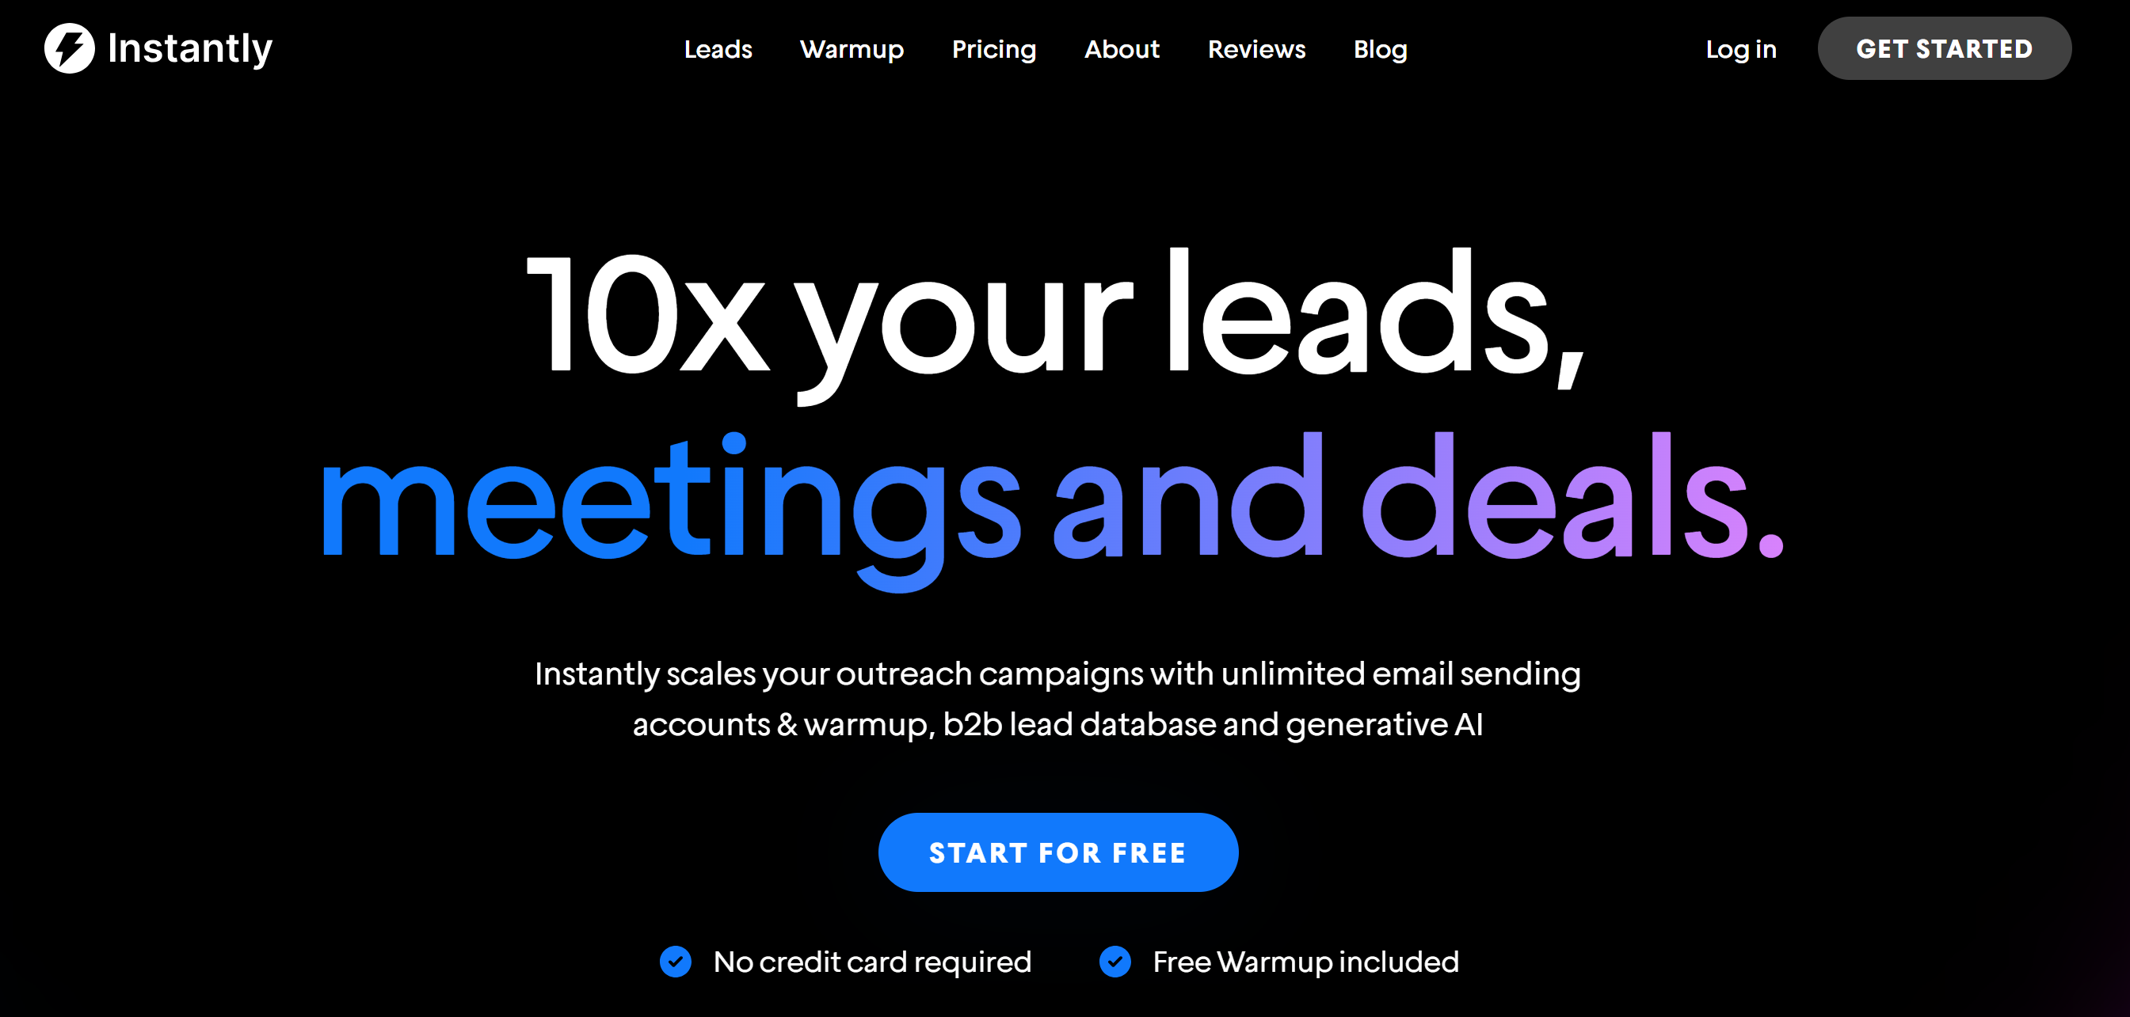The width and height of the screenshot is (2130, 1017).
Task: Click the Leads navigation icon
Action: point(718,49)
